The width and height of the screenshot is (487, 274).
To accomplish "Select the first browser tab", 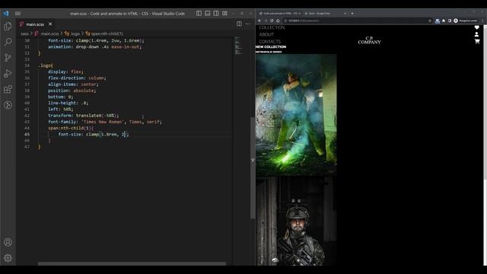I will tap(279, 14).
